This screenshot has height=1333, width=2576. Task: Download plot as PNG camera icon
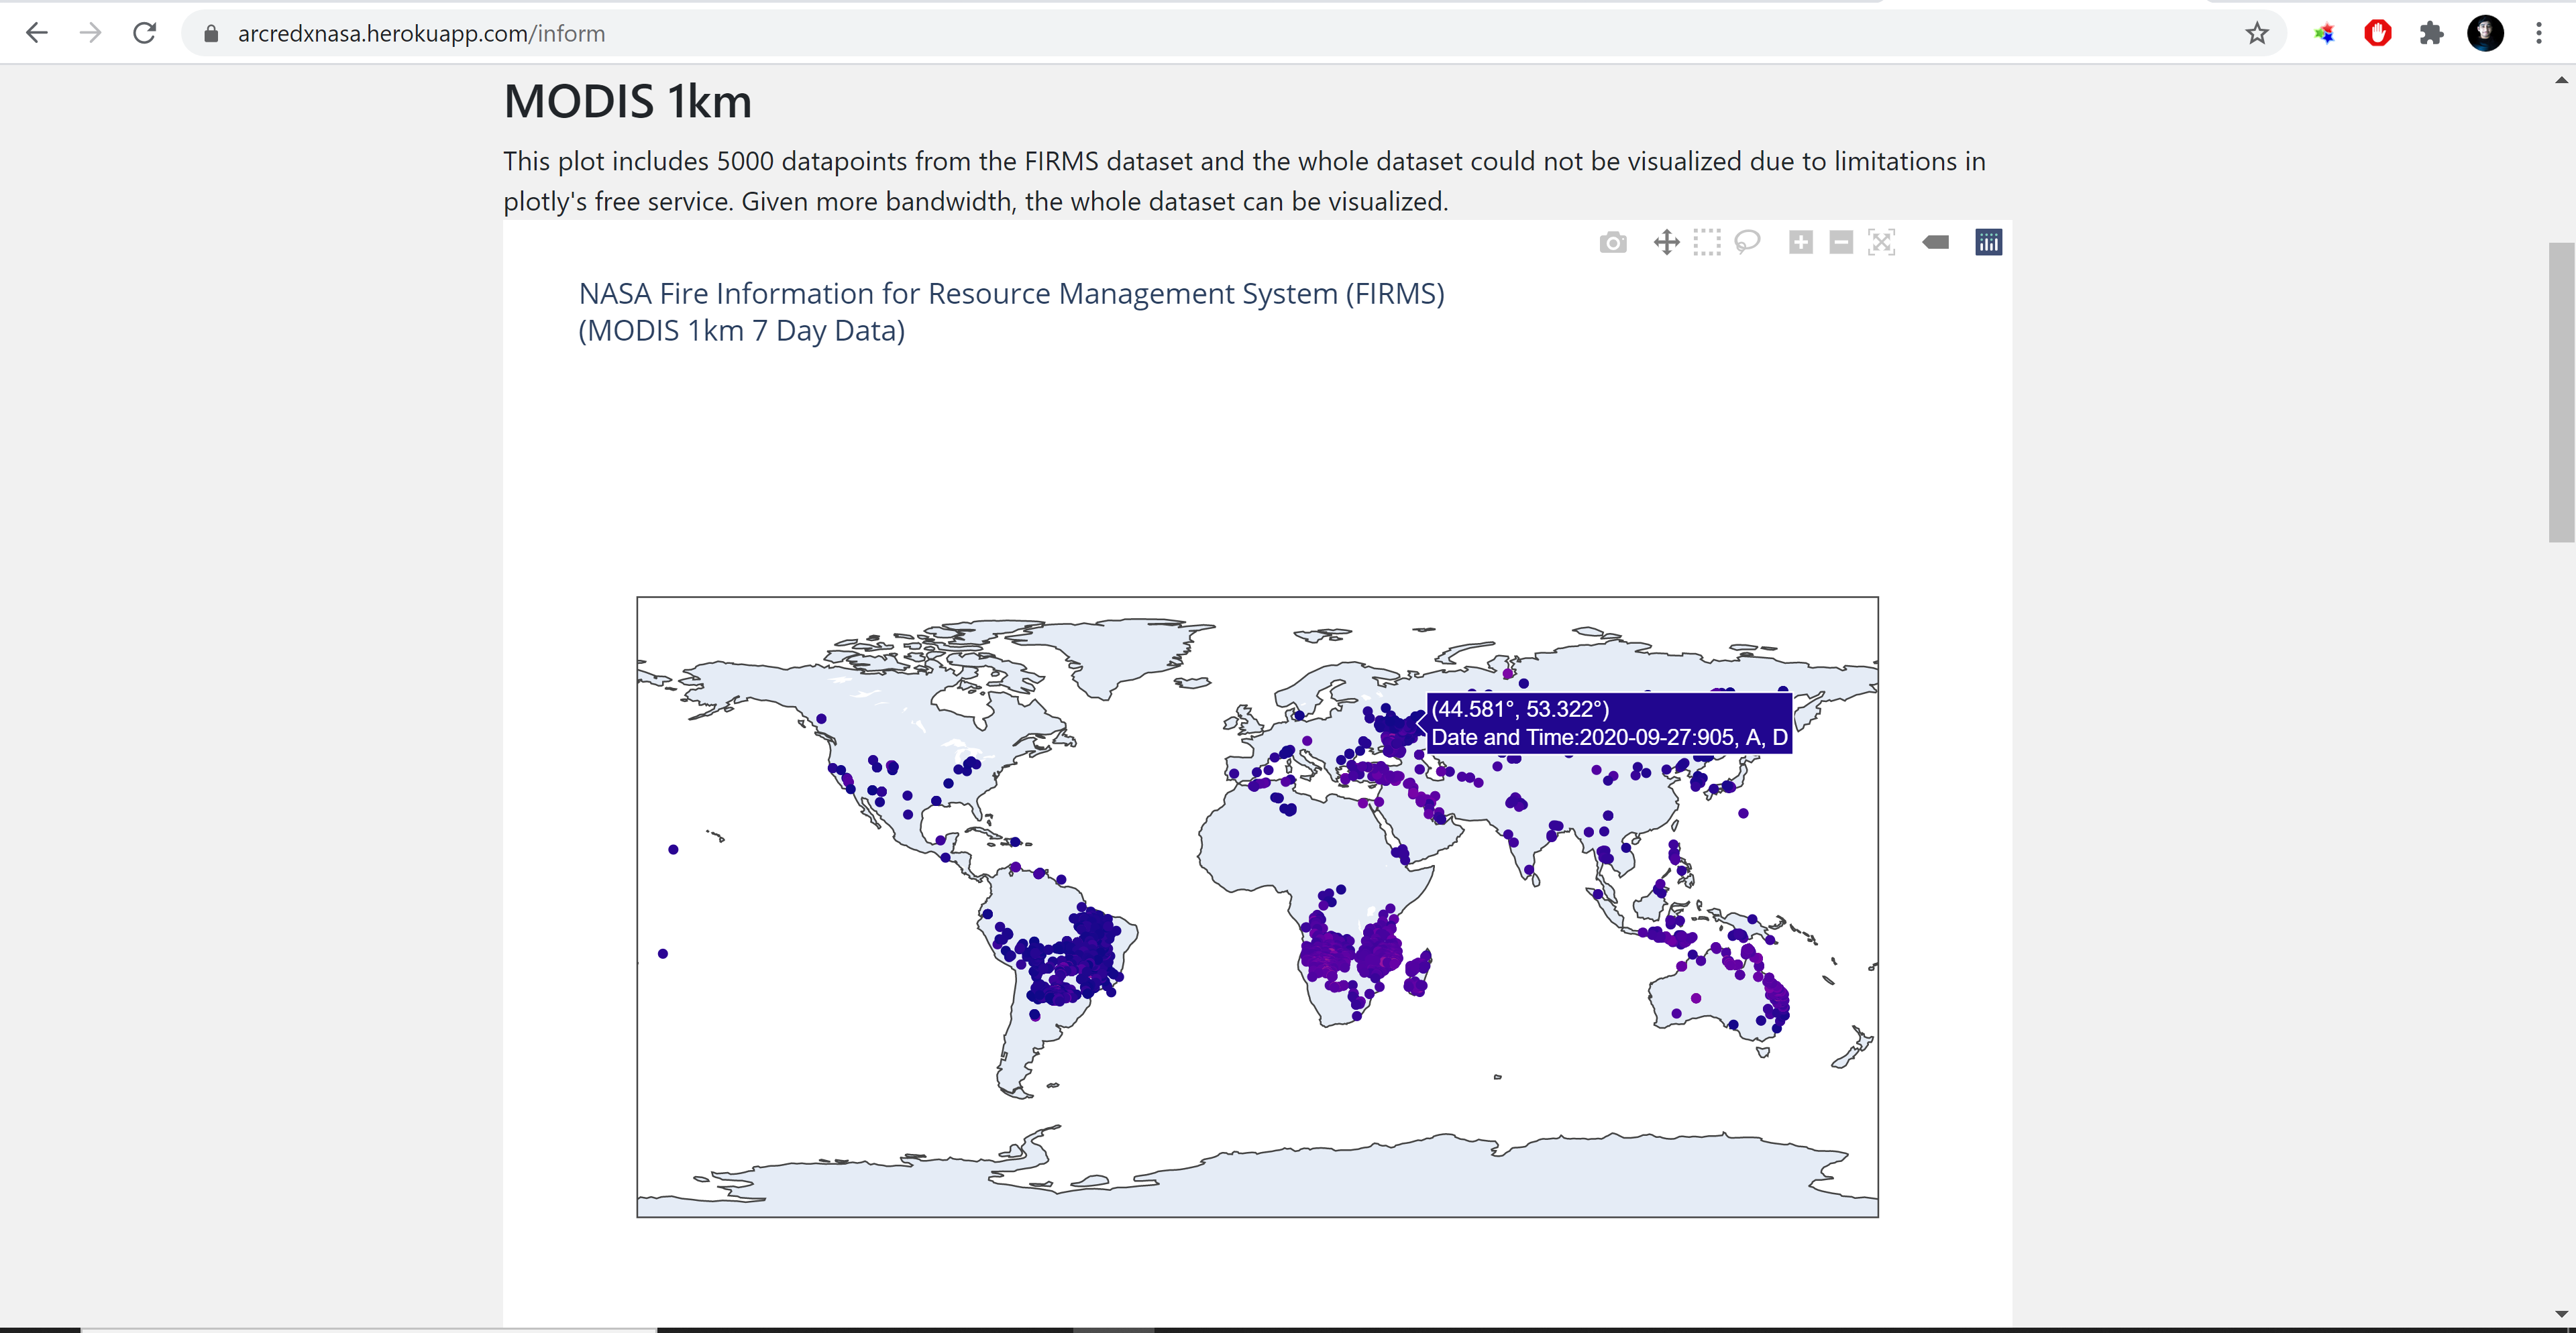point(1612,243)
